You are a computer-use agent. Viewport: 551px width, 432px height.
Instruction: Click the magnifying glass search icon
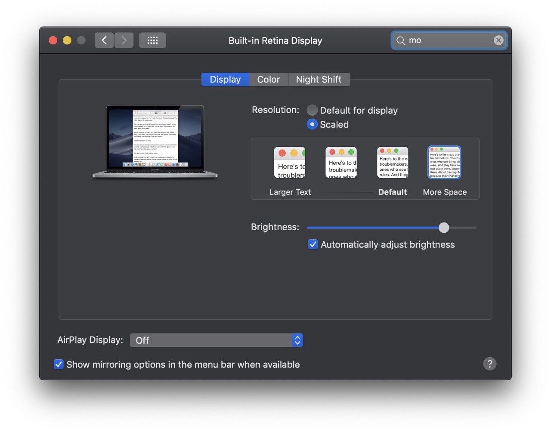[401, 40]
